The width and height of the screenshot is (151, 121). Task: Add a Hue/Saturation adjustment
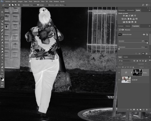click(122, 19)
